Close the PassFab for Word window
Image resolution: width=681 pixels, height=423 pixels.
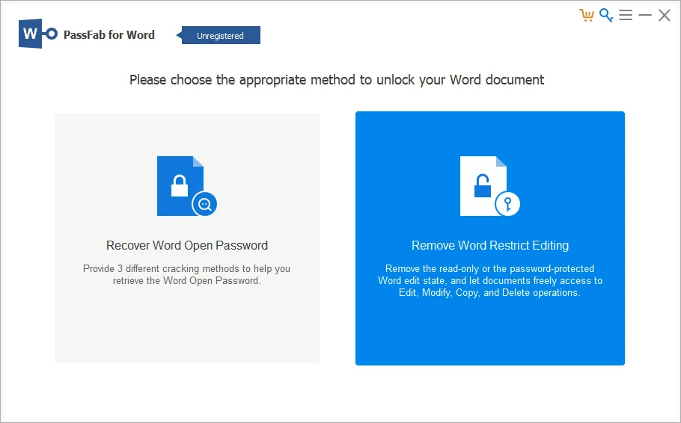pos(664,15)
